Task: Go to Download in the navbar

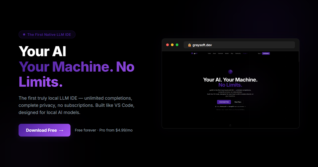Action: pos(220,53)
